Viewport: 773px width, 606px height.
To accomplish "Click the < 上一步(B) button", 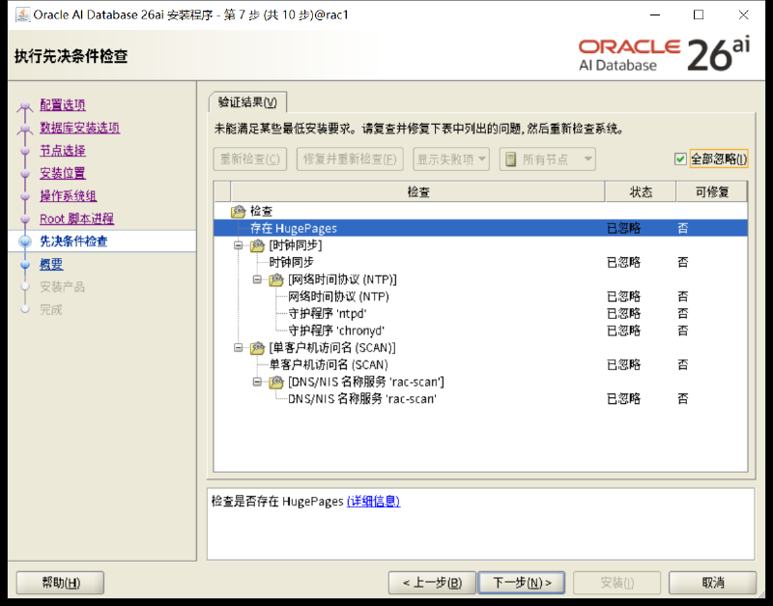I will point(432,583).
